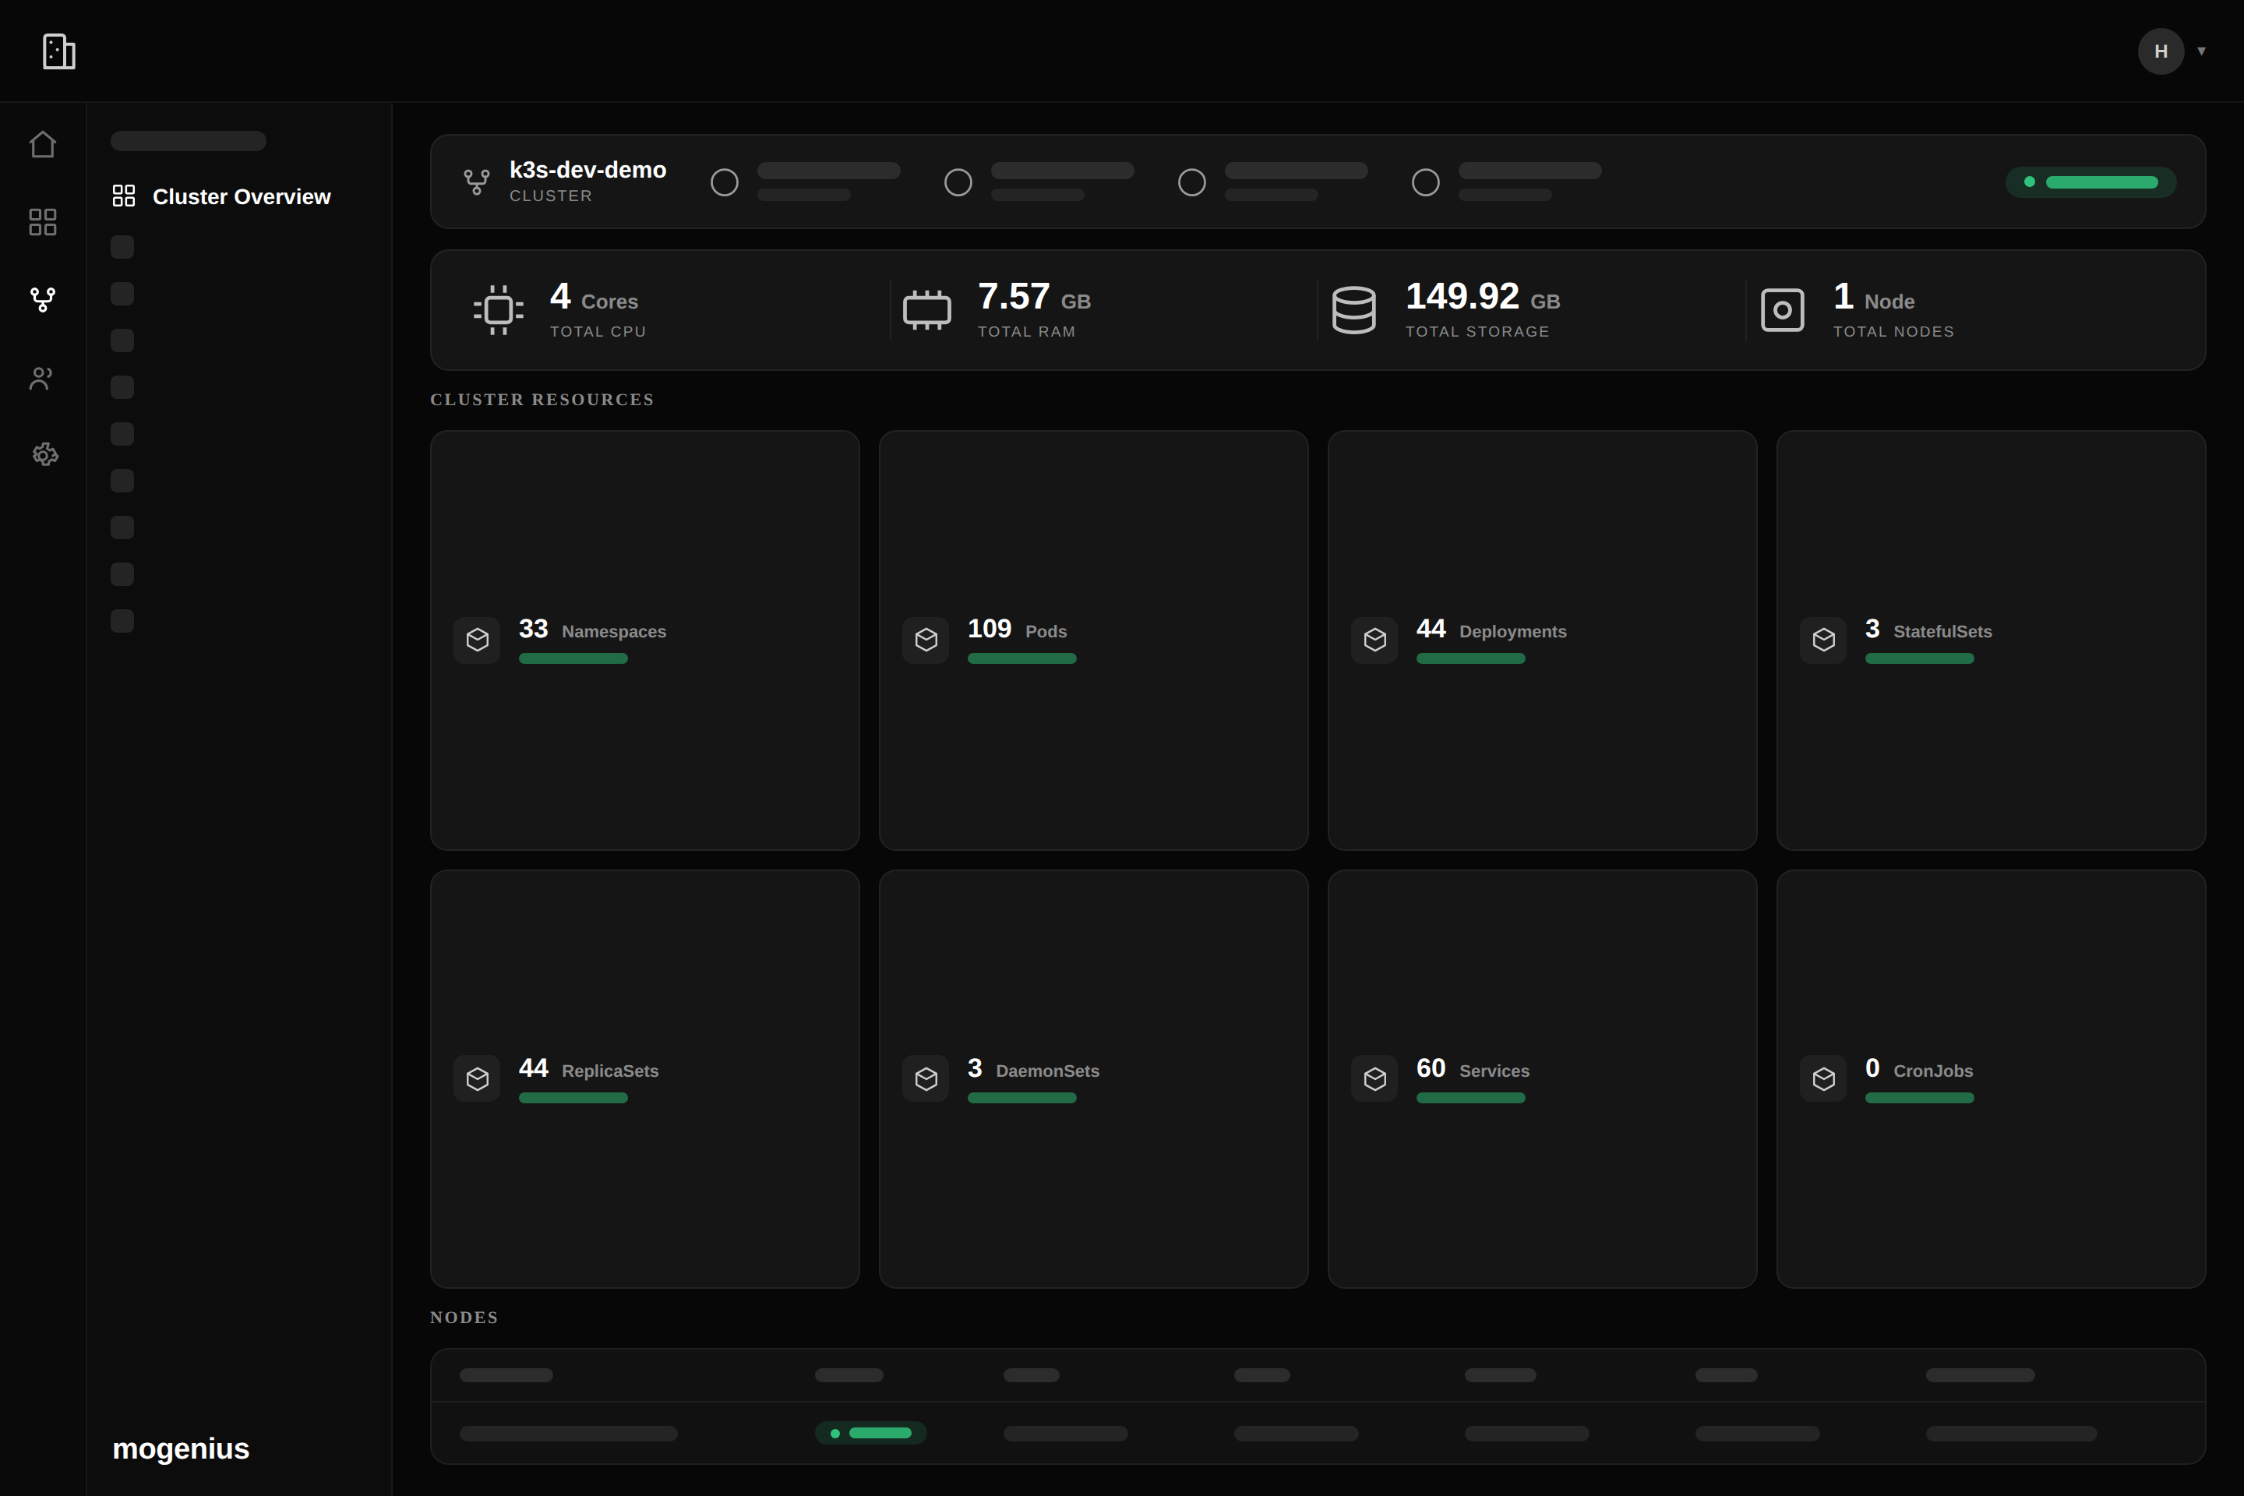The height and width of the screenshot is (1496, 2244).
Task: Click the 60 Services label
Action: (1473, 1068)
